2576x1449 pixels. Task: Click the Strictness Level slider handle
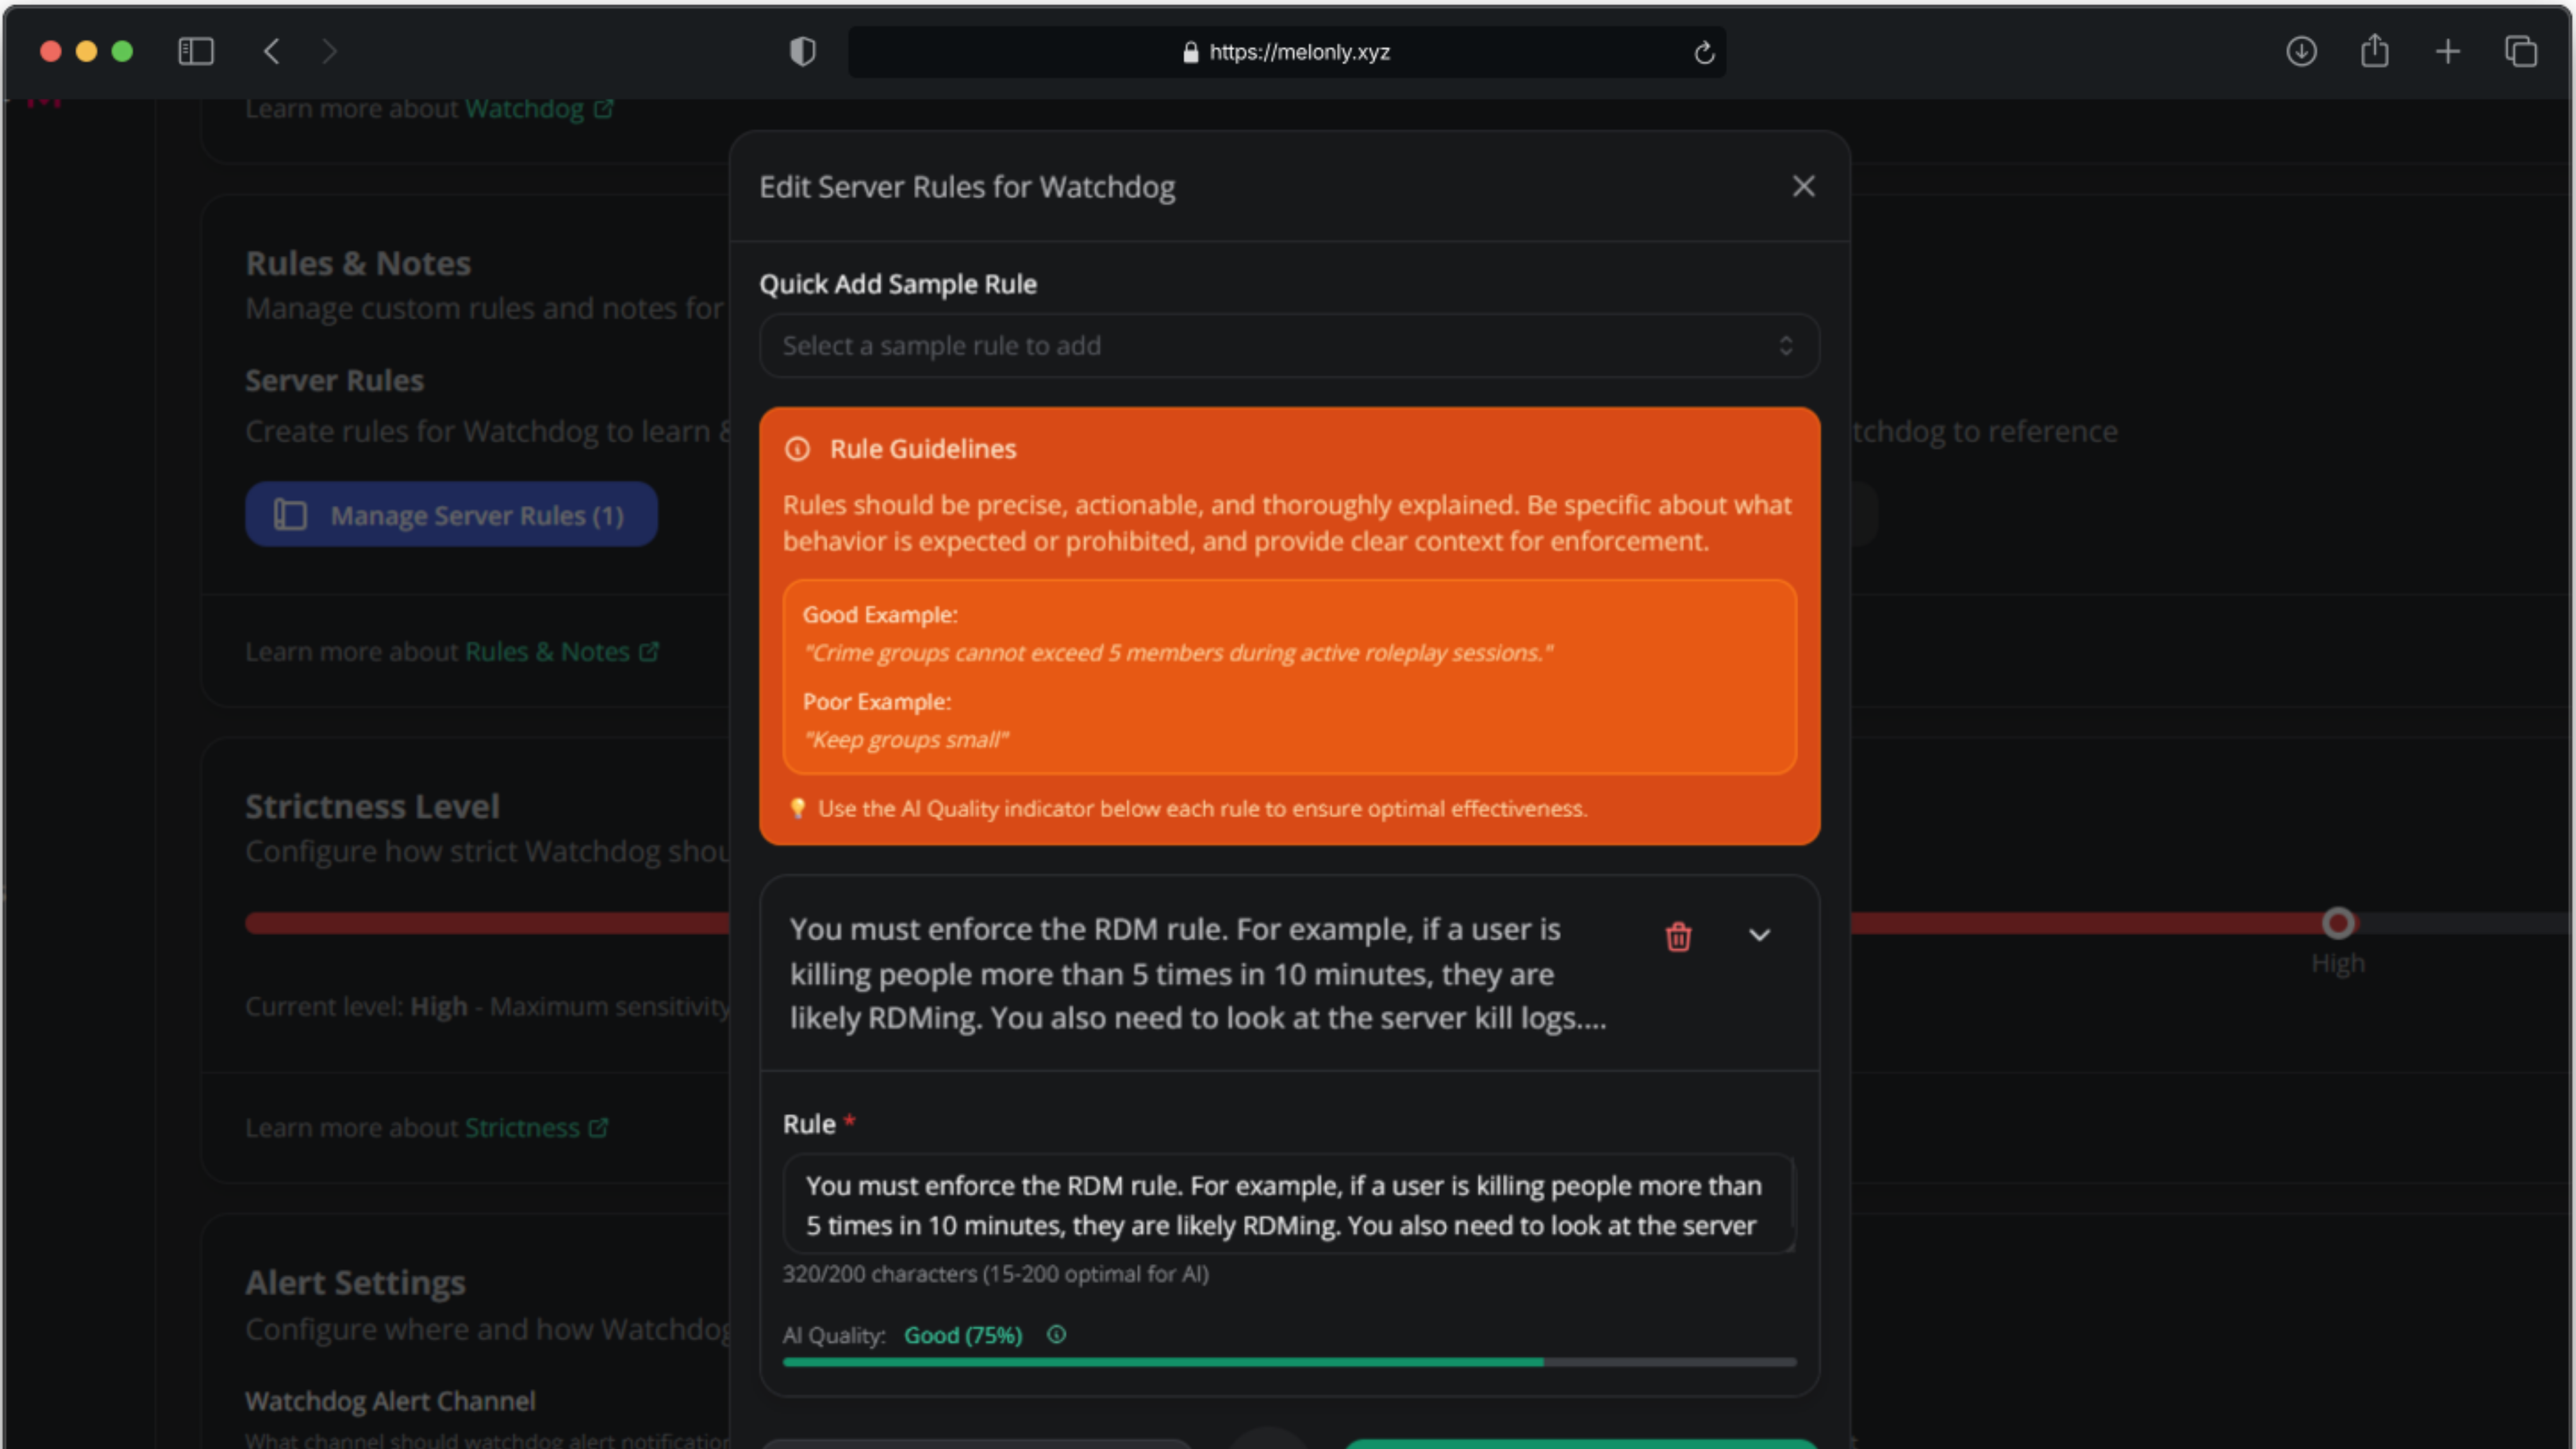(x=2337, y=923)
